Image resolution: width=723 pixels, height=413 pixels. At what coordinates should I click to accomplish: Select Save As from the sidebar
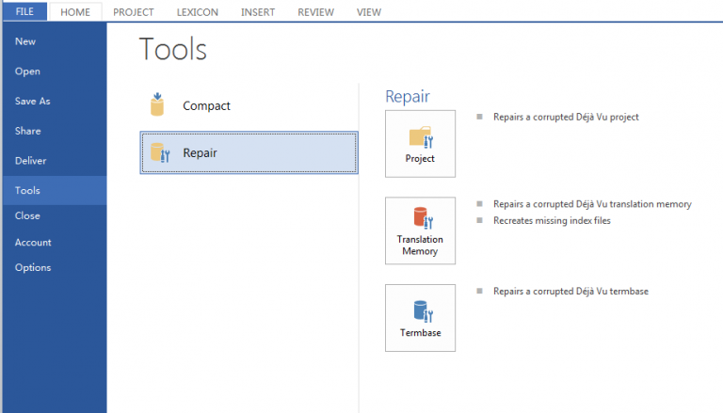pyautogui.click(x=32, y=101)
